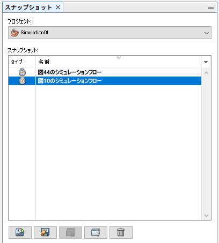Open the column options triangle menu
Viewport: 219px width, 243px height.
point(206,62)
